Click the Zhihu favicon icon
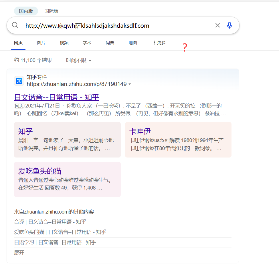This screenshot has width=279, height=267. coord(19,81)
